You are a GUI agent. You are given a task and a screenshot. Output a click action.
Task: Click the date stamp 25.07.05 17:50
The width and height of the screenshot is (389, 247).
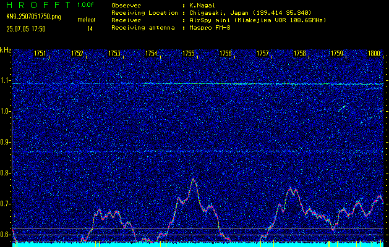tap(26, 29)
